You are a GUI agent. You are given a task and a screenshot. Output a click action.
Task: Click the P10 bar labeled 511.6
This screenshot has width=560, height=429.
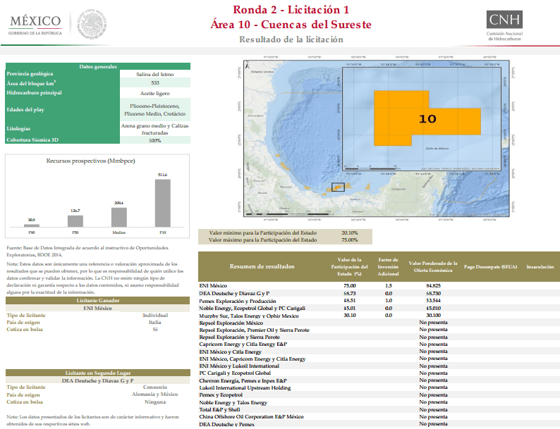coord(162,203)
